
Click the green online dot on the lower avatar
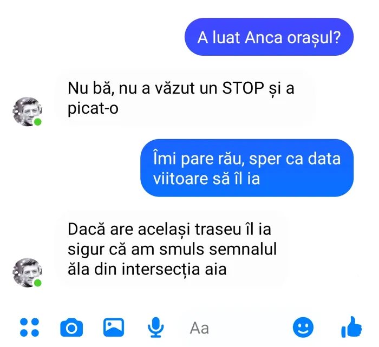click(x=37, y=283)
